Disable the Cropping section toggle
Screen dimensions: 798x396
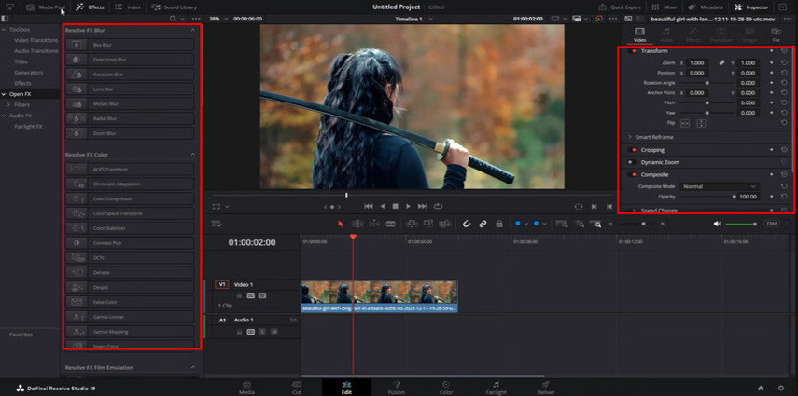tap(633, 150)
